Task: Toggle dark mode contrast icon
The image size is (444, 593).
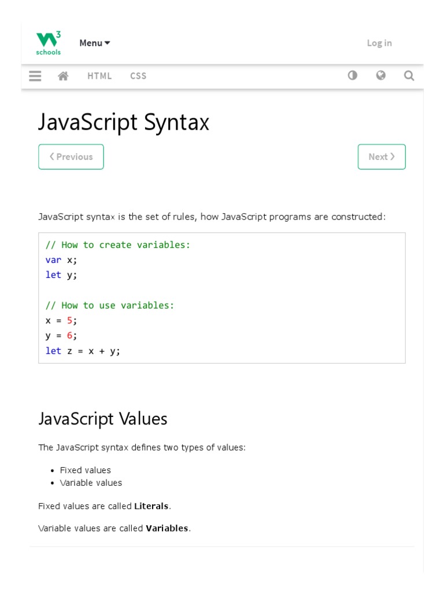Action: pyautogui.click(x=352, y=75)
